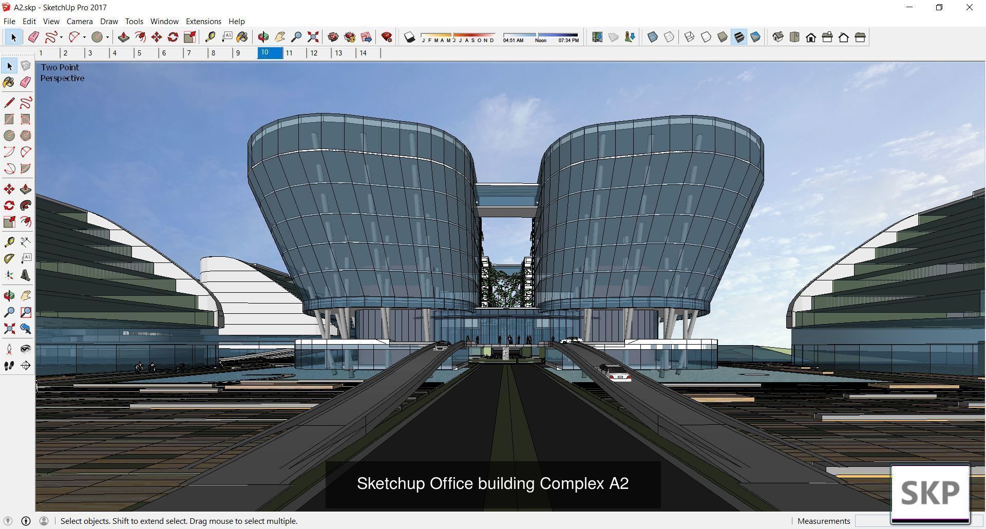Click the Add Location icon

(x=597, y=37)
